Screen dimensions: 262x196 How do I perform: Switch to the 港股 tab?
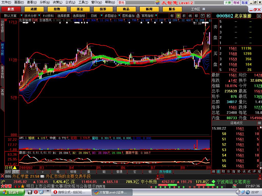coord(34,9)
